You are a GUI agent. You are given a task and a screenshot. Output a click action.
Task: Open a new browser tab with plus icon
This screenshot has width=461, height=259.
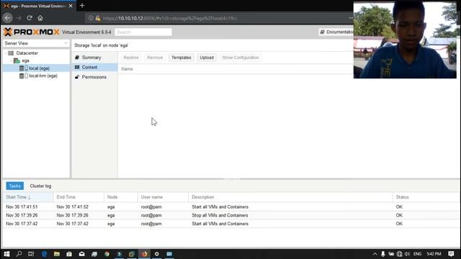(x=82, y=6)
